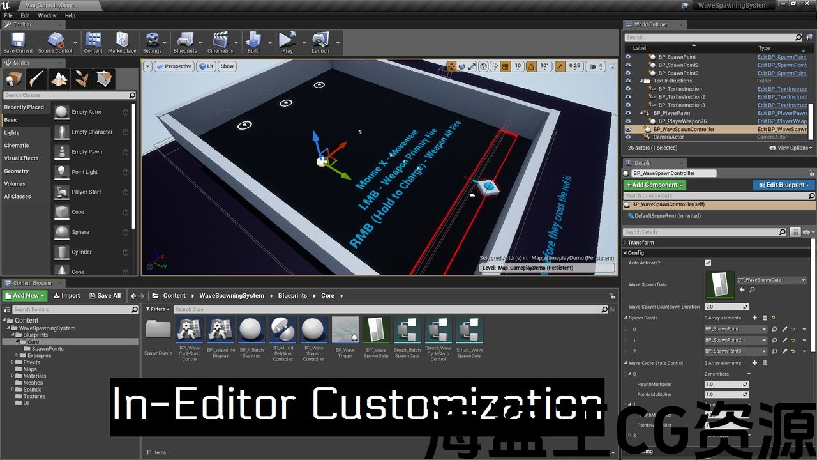This screenshot has width=817, height=460.
Task: Select the Lights category in Modes
Action: 12,133
